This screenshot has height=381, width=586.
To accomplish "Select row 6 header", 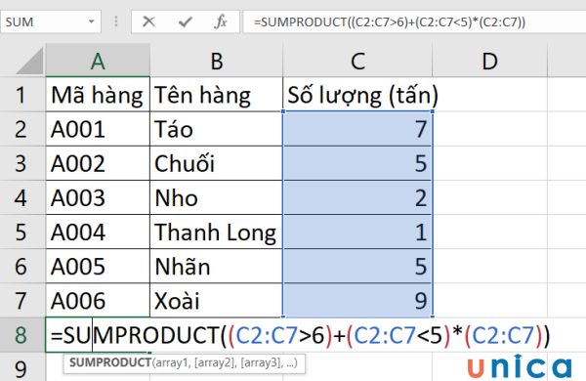I will point(21,267).
